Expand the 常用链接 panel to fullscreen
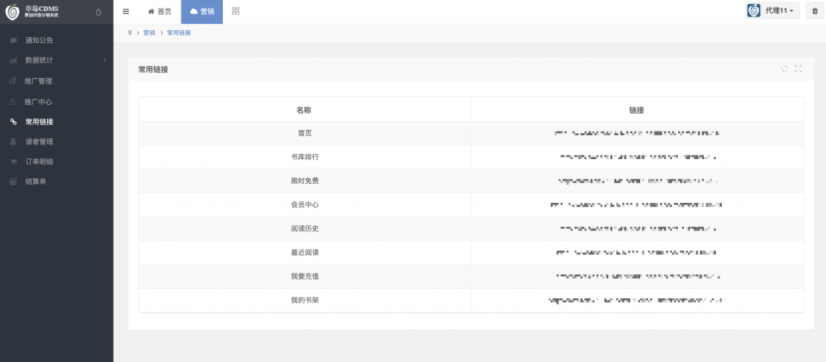Screen dimensions: 826x362 [798, 69]
